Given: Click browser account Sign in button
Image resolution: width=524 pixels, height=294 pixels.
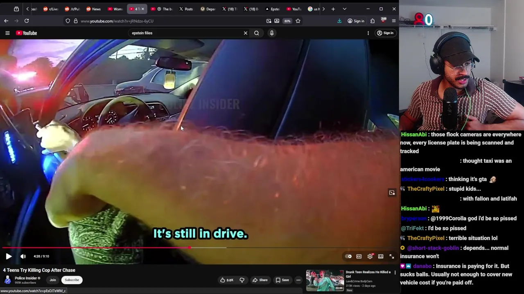Looking at the screenshot, I should (x=356, y=21).
